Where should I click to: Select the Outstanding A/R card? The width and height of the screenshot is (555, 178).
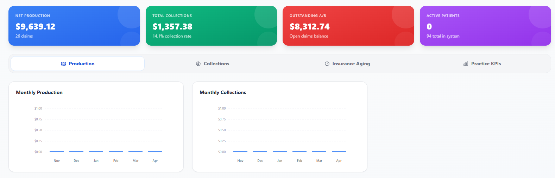348,26
